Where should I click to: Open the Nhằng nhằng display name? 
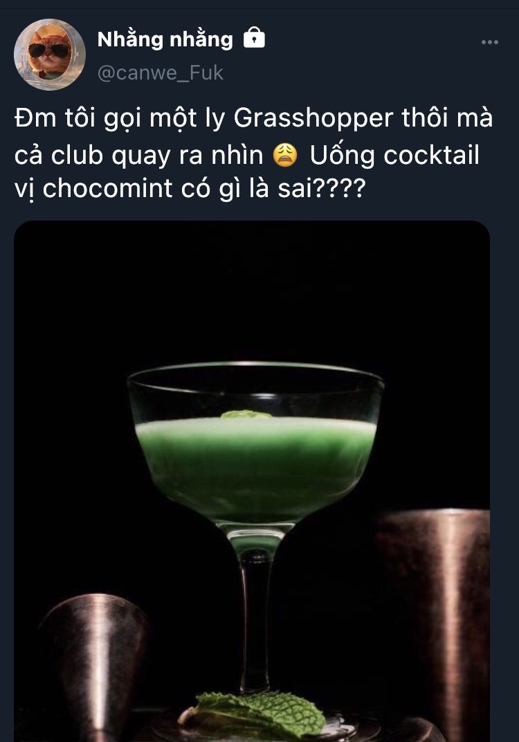(165, 39)
